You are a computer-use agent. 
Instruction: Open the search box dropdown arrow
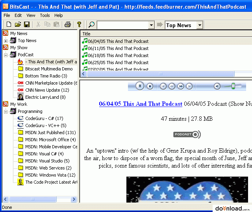151,25
